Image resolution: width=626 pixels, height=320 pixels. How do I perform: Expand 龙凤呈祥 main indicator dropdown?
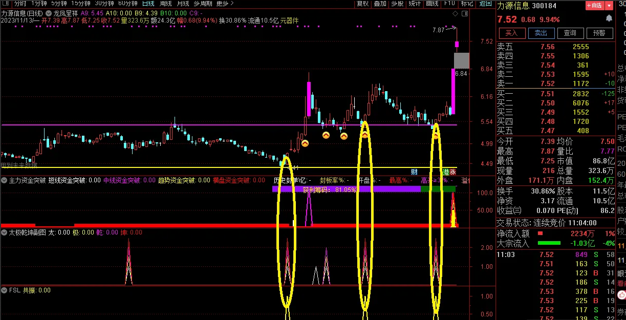[x=49, y=13]
